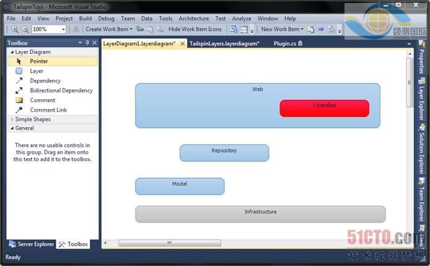Image resolution: width=430 pixels, height=266 pixels.
Task: Pick the Dependency arrow tool
Action: click(x=45, y=81)
